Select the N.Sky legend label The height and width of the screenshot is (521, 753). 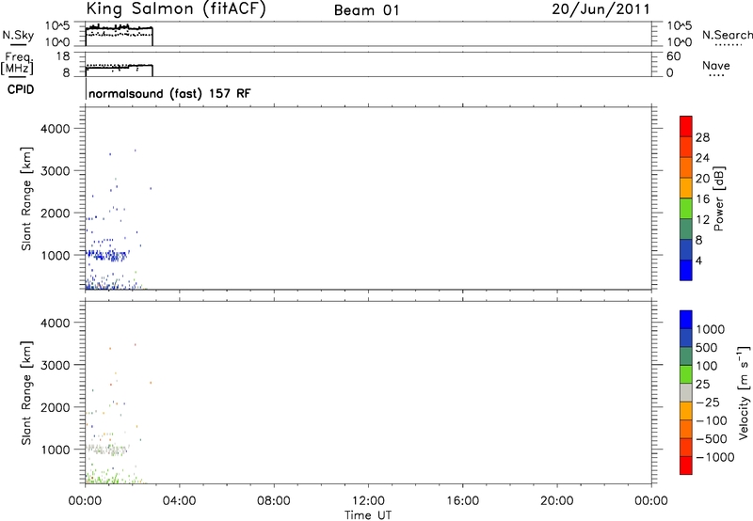click(x=18, y=36)
